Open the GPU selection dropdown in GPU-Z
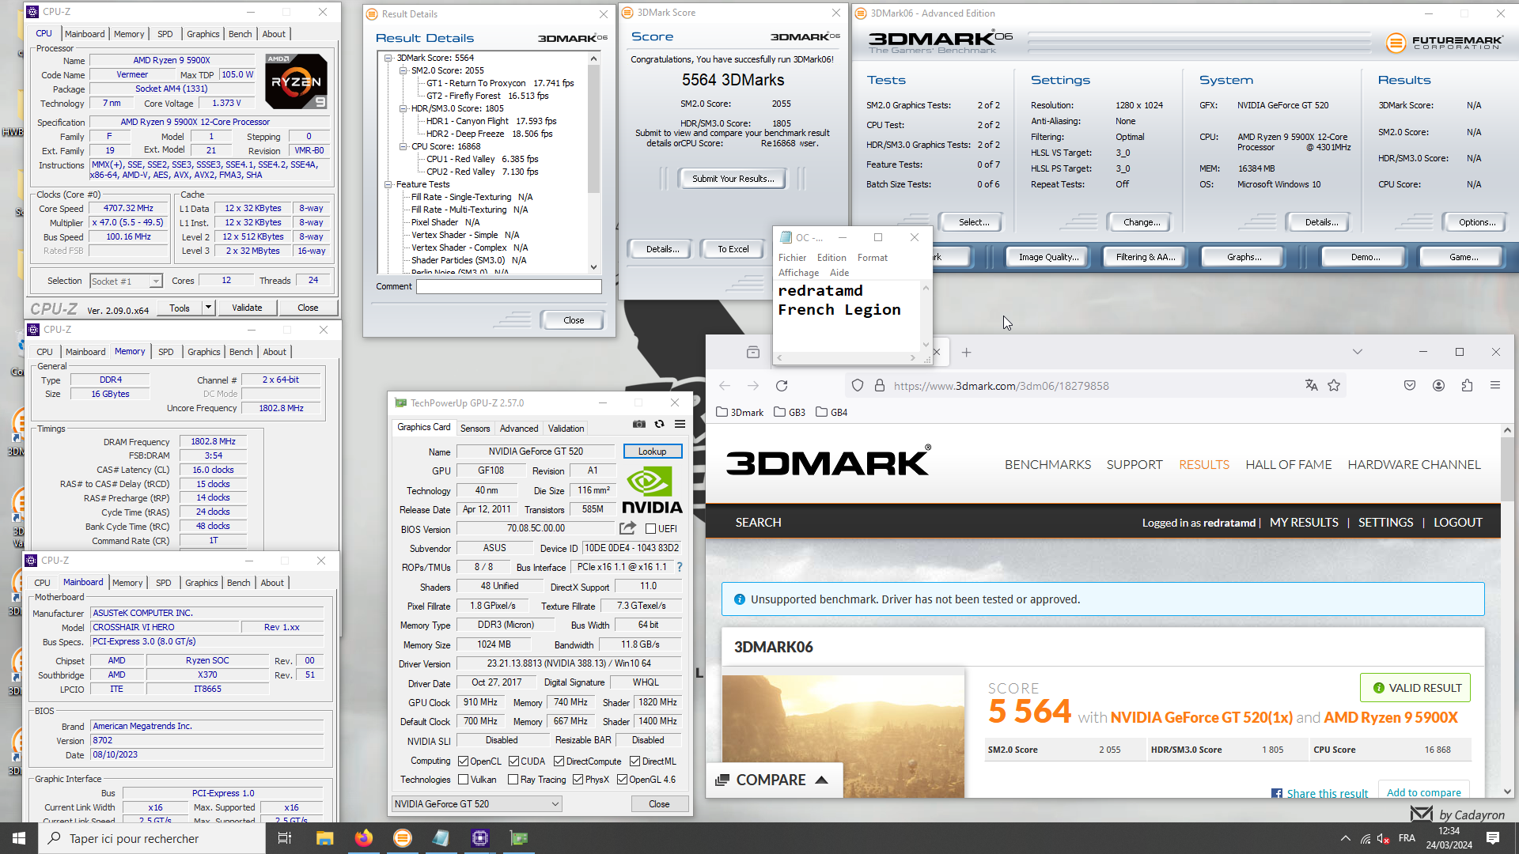 click(x=477, y=803)
